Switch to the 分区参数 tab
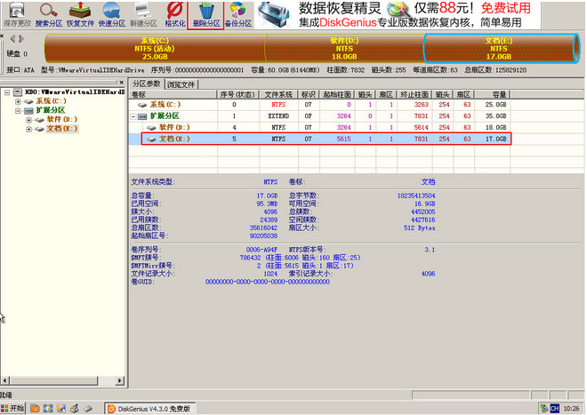The width and height of the screenshot is (587, 415). click(147, 84)
